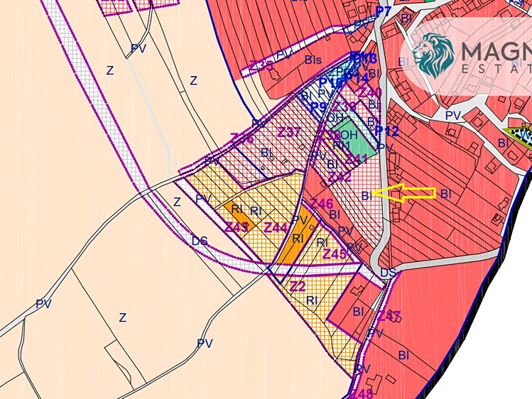Click the BI label below Z37

(266, 153)
